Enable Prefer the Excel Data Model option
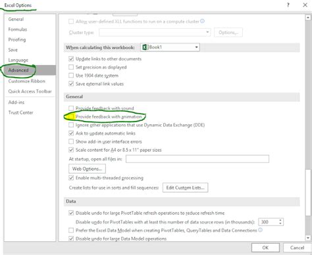This screenshot has height=255, width=312. point(71,230)
